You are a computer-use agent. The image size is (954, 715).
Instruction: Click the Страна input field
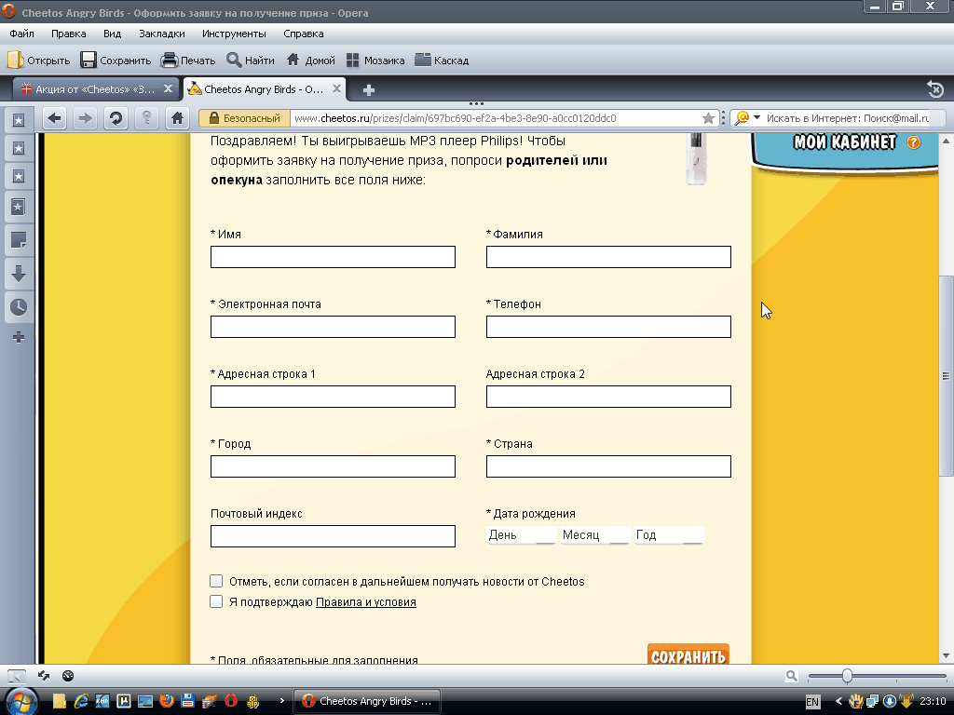608,466
